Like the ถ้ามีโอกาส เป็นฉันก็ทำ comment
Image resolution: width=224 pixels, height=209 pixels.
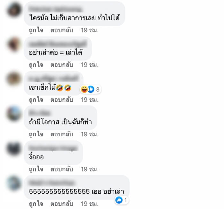tap(36, 134)
